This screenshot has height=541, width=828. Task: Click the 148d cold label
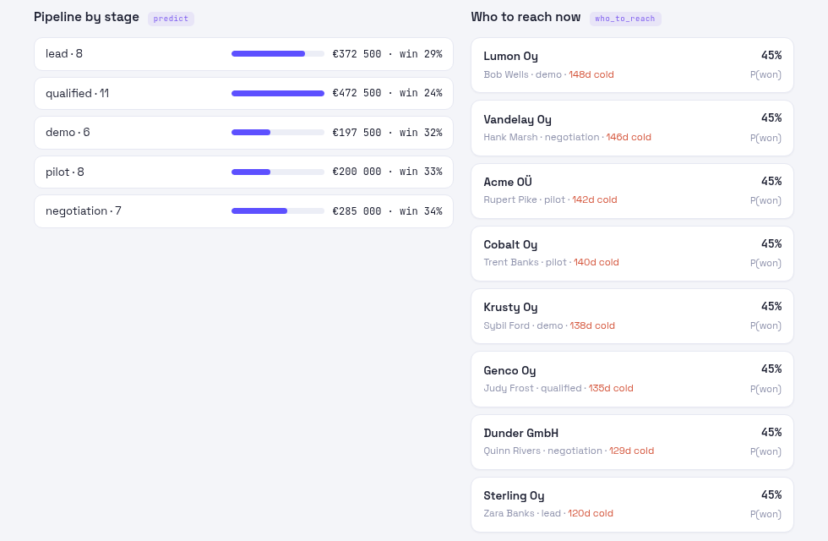click(591, 74)
